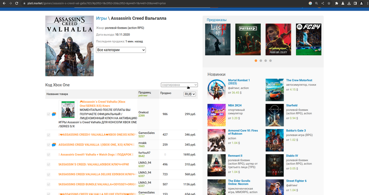
Task: Open the Assassin's Creed Valhalla Xbox One/Series Ключ listing
Action: (x=103, y=104)
